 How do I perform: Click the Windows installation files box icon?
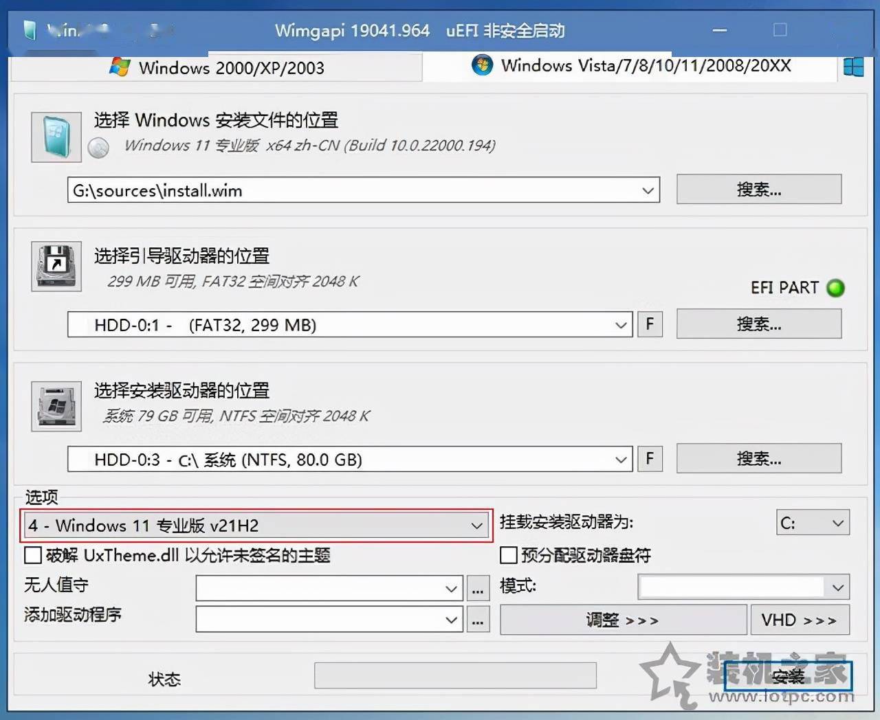[x=56, y=137]
